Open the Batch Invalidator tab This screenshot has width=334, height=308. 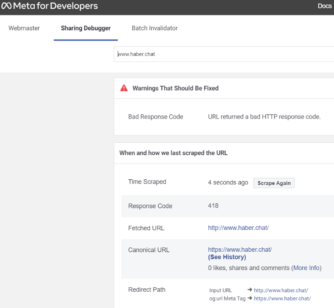(x=155, y=28)
